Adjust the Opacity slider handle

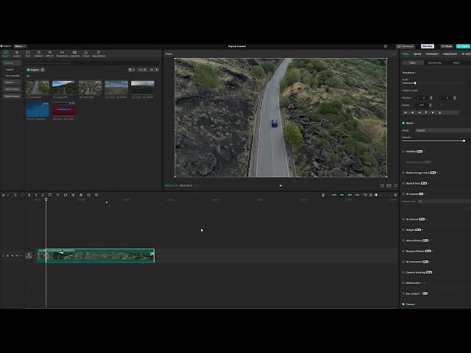click(464, 140)
